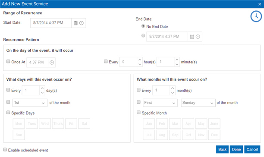264x157 pixels.
Task: Check the Specific Days checkbox
Action: [8, 113]
